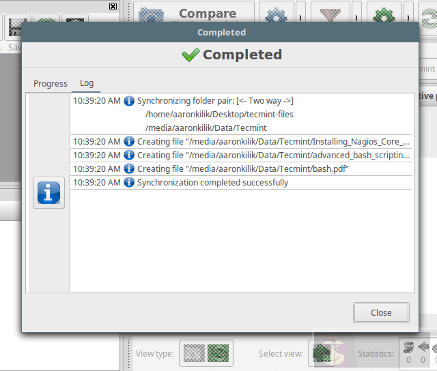Image resolution: width=437 pixels, height=371 pixels.
Task: Click the green checkmark Completed icon
Action: (x=191, y=55)
